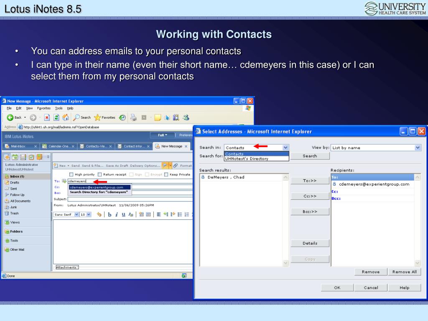The image size is (428, 321).
Task: Click Send in message toolbar
Action: coord(75,166)
